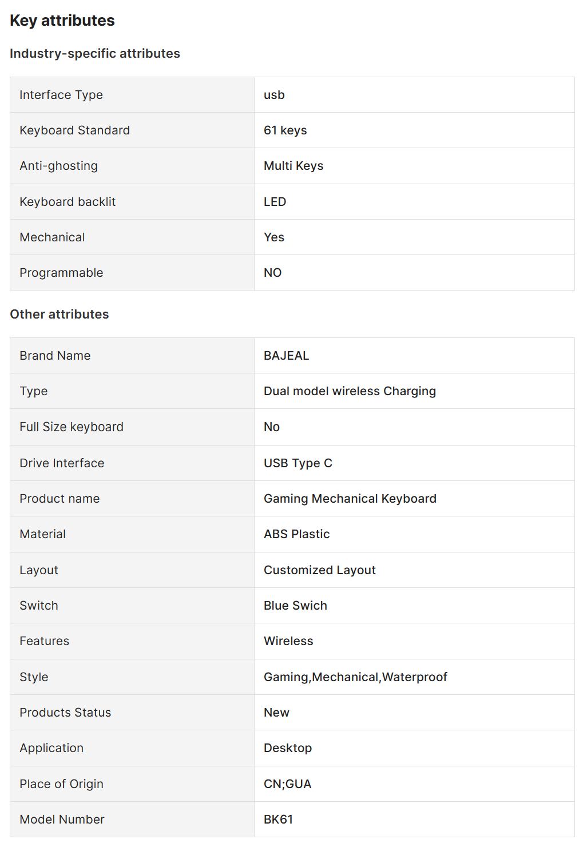
Task: Select the Other attributes subheading
Action: 60,315
